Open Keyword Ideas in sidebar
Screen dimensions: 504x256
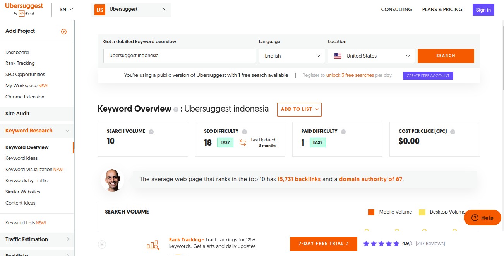(x=22, y=158)
